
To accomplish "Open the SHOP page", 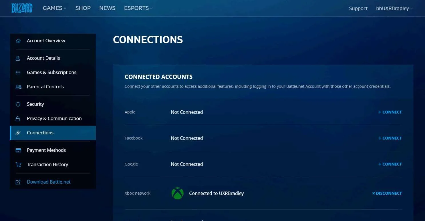I will tap(83, 8).
